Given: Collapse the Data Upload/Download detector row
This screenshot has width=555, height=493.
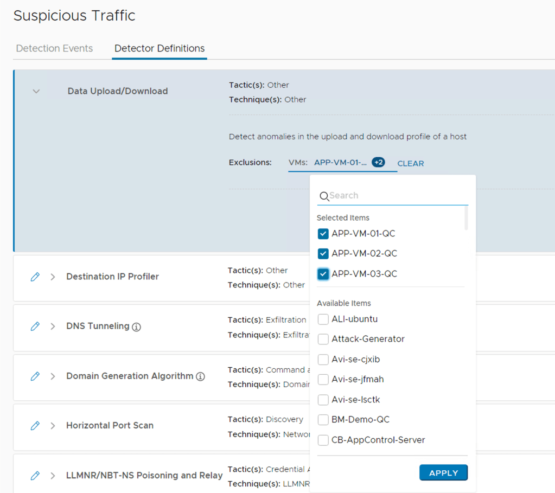Looking at the screenshot, I should [36, 91].
